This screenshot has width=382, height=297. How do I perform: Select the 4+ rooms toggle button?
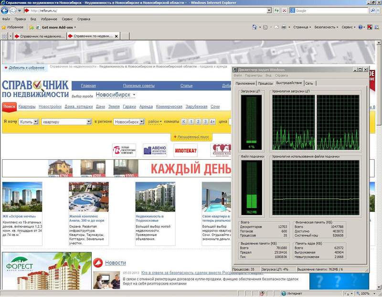coord(212,122)
